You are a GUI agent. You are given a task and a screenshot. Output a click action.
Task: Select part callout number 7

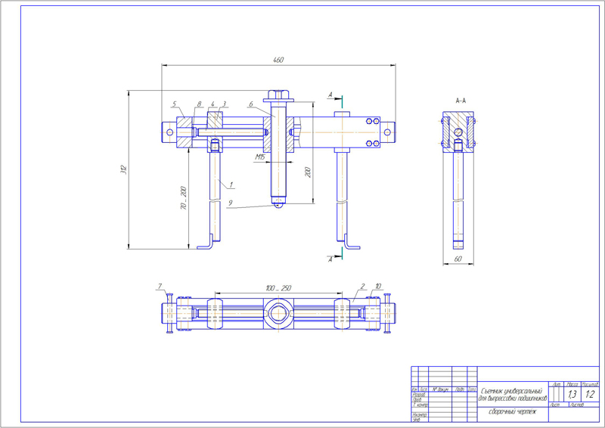coord(160,286)
